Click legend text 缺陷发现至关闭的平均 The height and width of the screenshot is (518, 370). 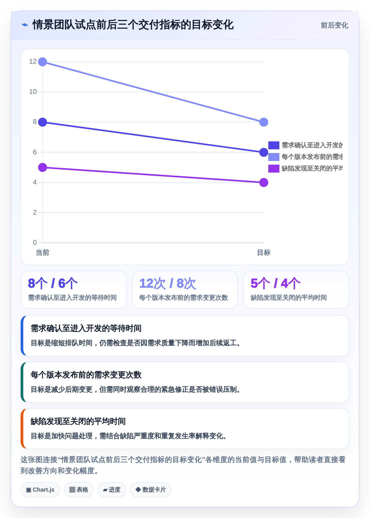[x=312, y=169]
